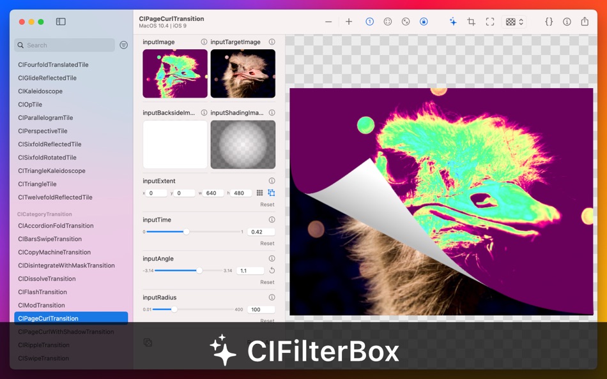Select CICopyMachineTransition filter
The height and width of the screenshot is (379, 607).
click(x=54, y=252)
